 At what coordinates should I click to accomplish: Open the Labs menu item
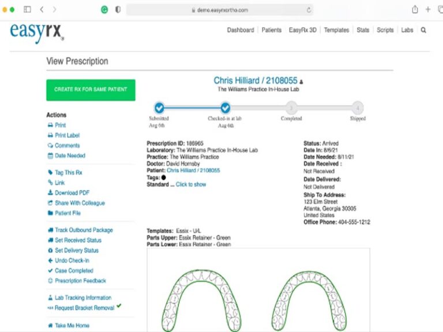(407, 30)
